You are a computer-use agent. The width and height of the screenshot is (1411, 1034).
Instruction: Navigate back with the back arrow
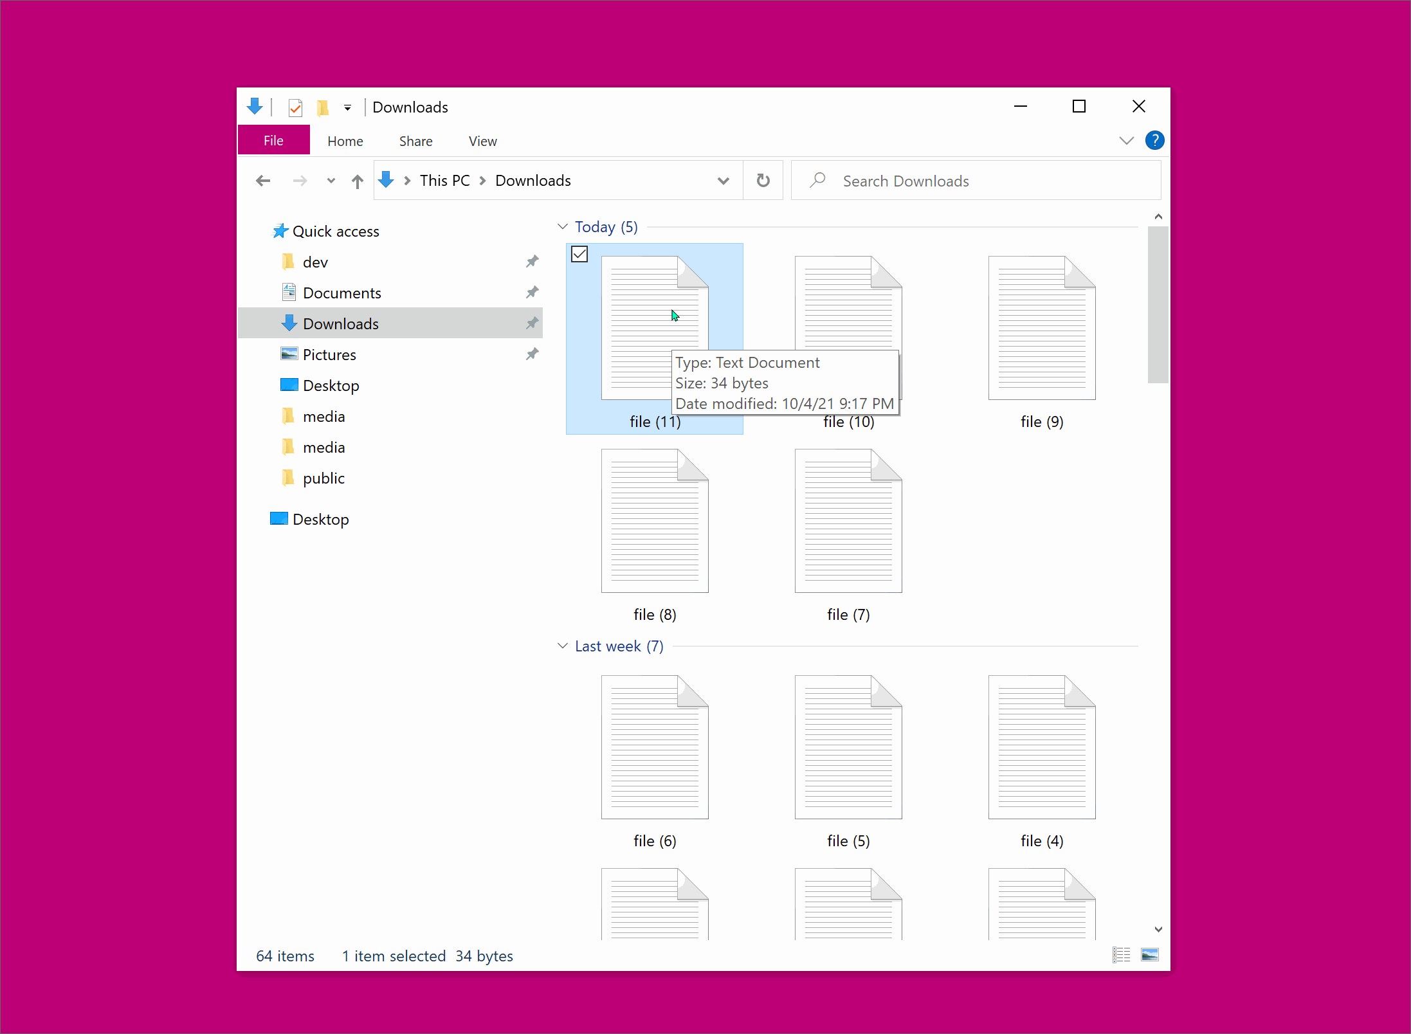[263, 181]
